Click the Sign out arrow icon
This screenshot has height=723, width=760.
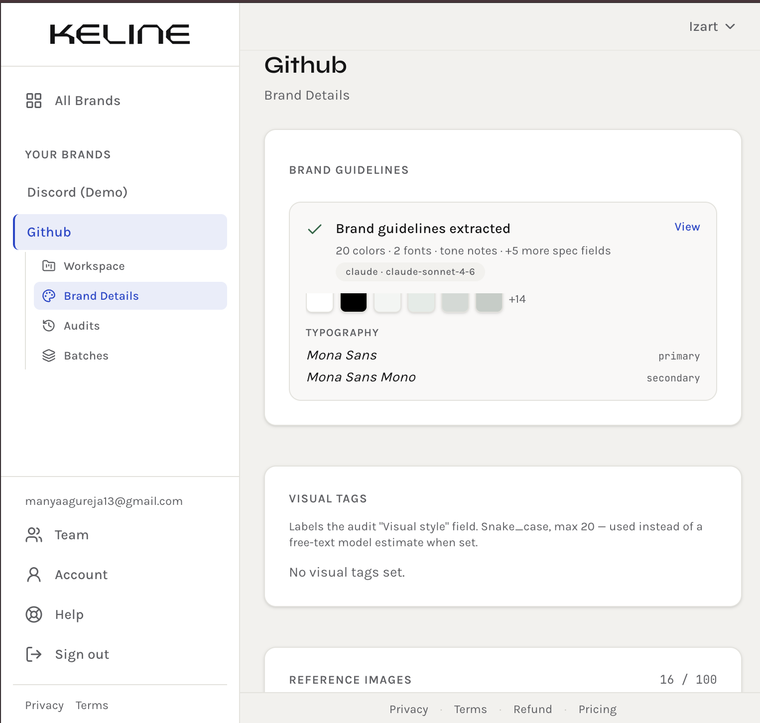pos(34,654)
